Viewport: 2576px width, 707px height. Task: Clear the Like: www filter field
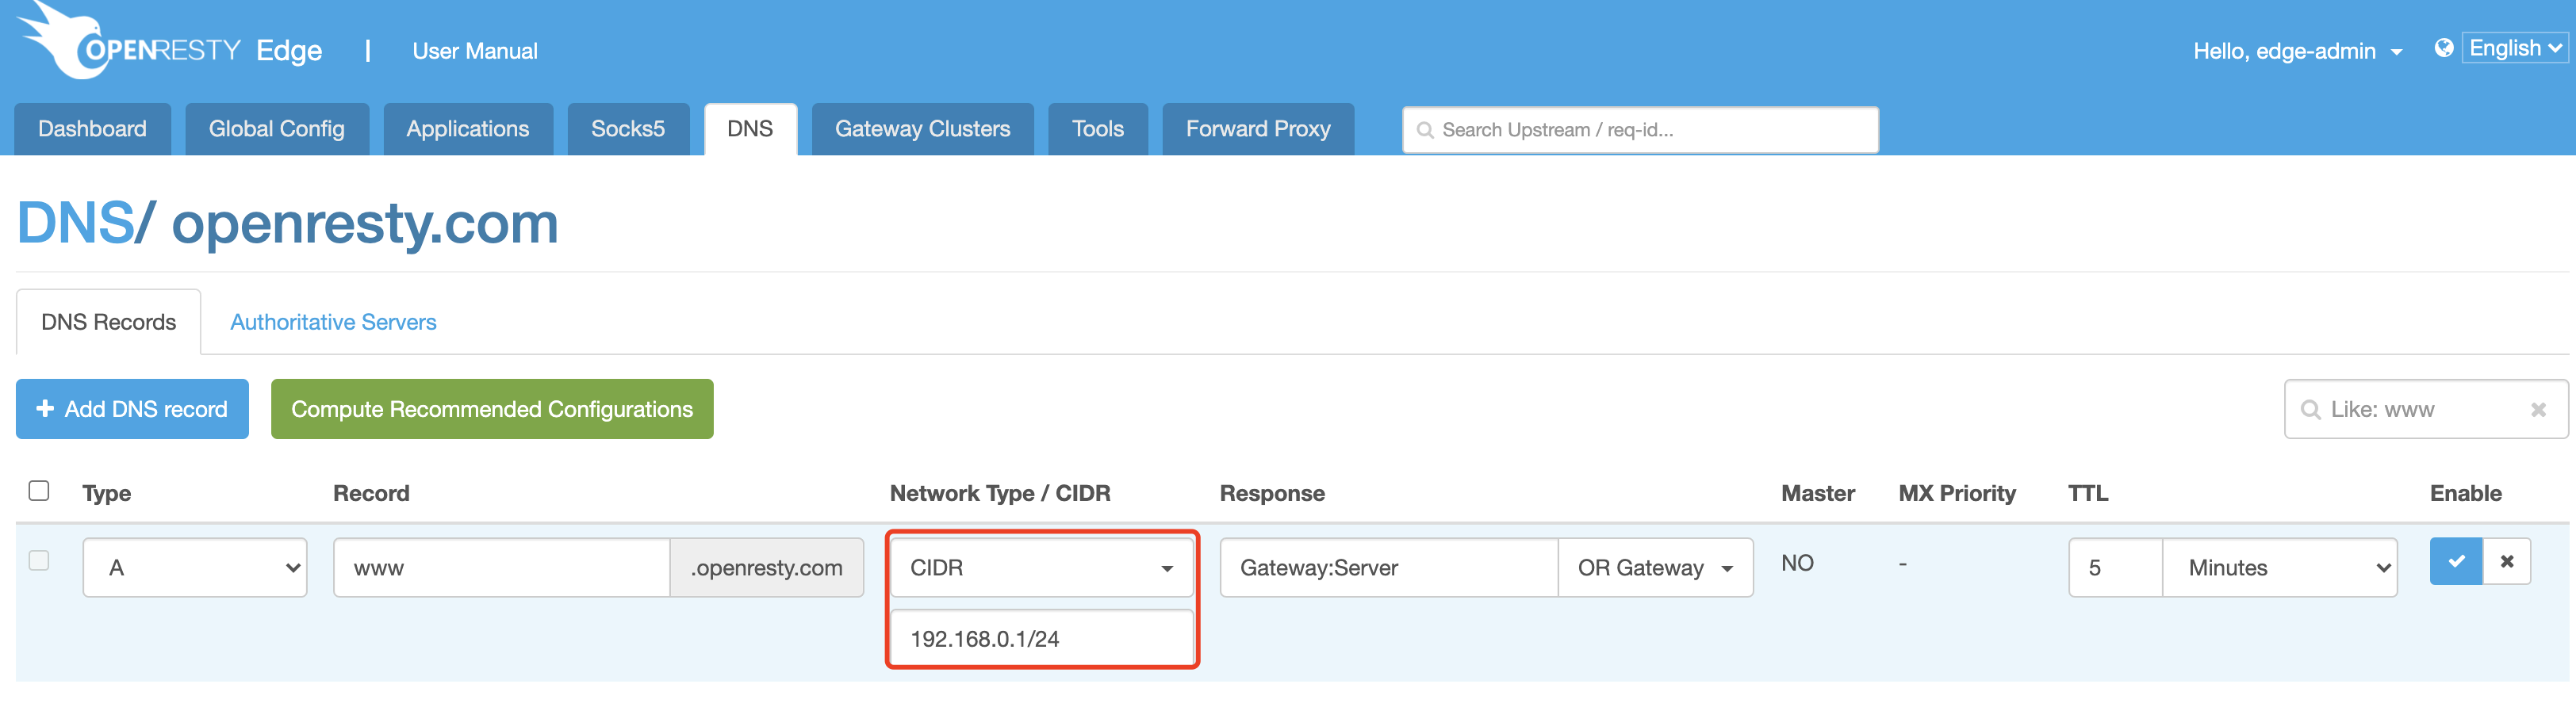[2538, 410]
